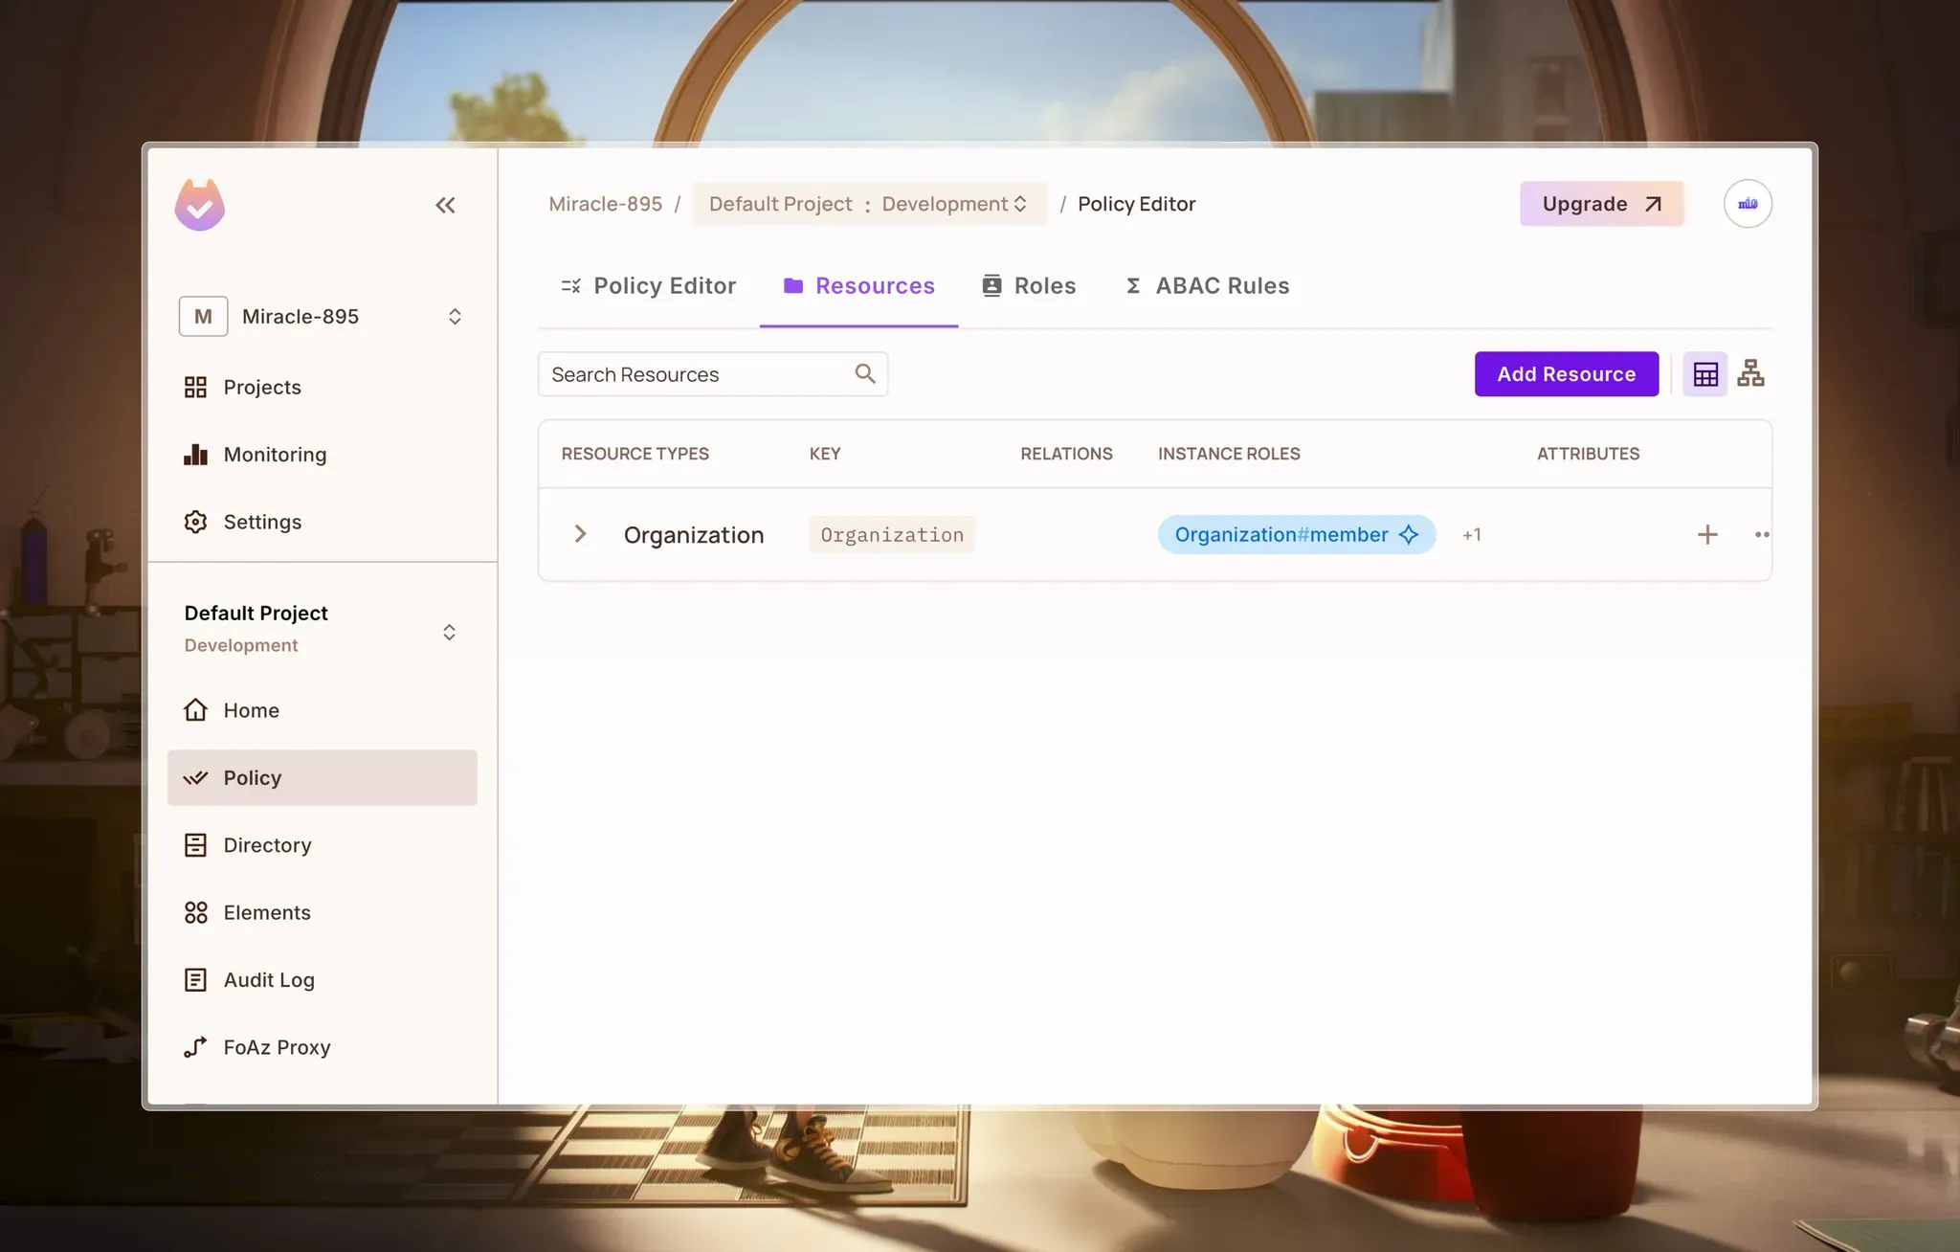Open Organization row three-dot menu

pos(1761,534)
